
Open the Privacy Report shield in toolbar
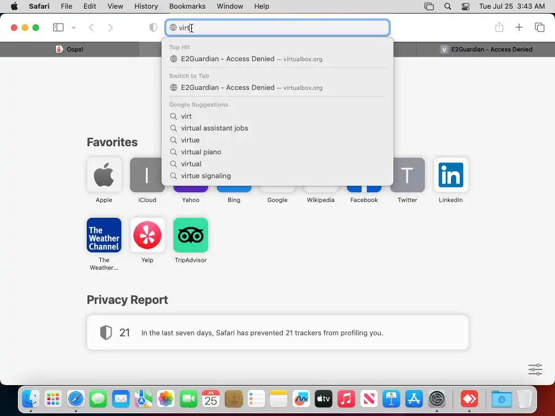(x=153, y=28)
